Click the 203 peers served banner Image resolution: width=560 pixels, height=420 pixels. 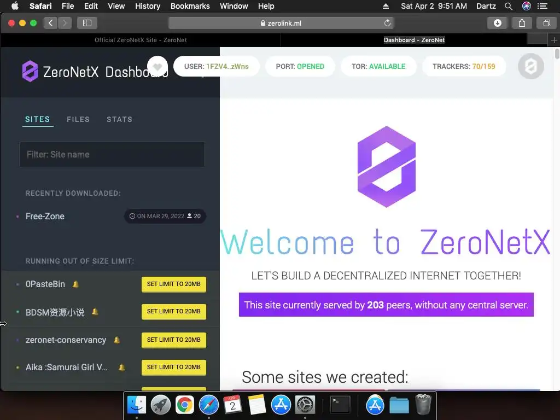[386, 305]
